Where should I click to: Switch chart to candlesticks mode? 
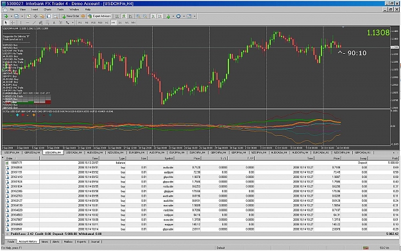coord(124,16)
